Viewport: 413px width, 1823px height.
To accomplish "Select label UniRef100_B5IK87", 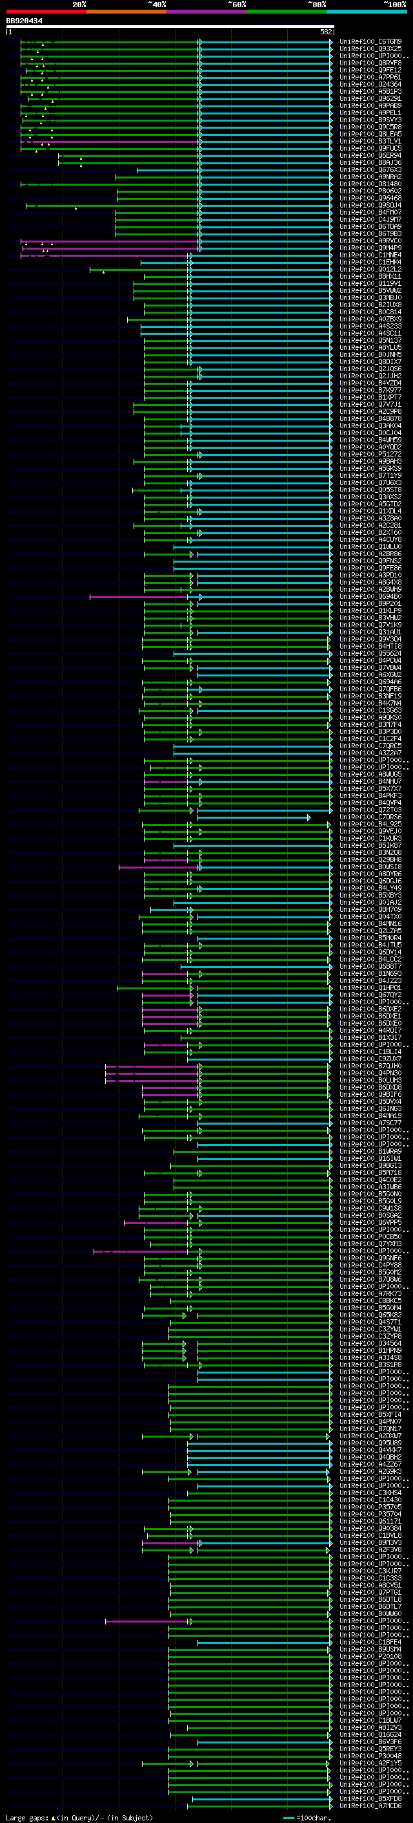I will coord(370,846).
